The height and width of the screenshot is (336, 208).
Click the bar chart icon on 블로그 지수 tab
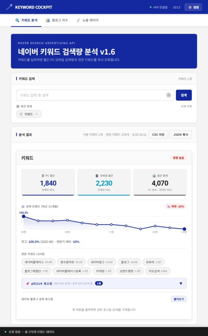click(x=48, y=20)
